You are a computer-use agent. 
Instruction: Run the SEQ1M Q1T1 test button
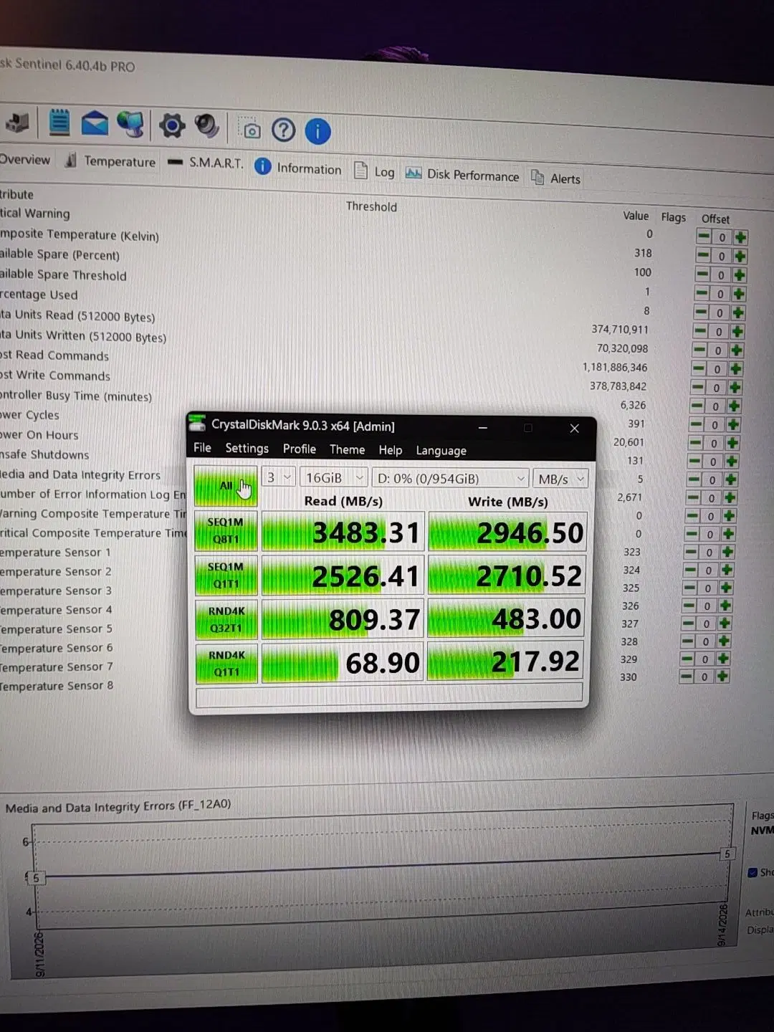pyautogui.click(x=226, y=575)
